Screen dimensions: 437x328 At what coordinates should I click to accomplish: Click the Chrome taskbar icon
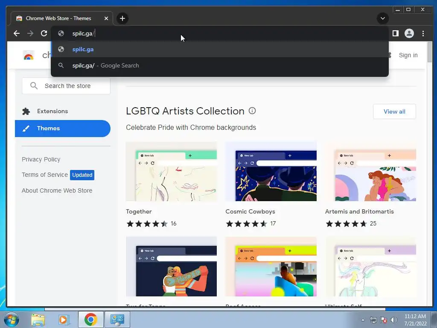(x=90, y=319)
